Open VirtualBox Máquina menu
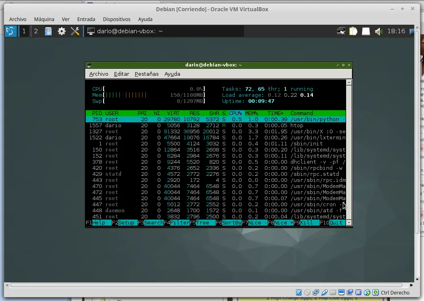The width and height of the screenshot is (424, 301). 44,19
